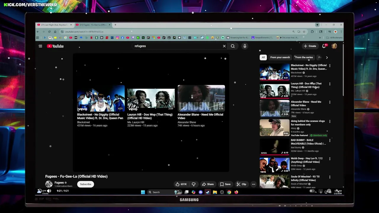Open File Explorer from the taskbar

(x=215, y=192)
